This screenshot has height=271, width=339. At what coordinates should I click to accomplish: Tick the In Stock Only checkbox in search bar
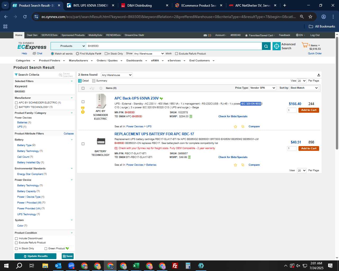106,54
